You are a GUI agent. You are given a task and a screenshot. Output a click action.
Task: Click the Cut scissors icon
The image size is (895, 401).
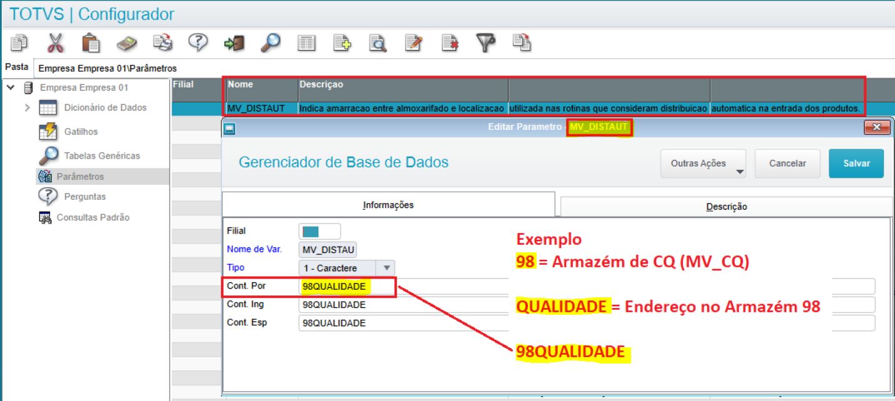(56, 43)
